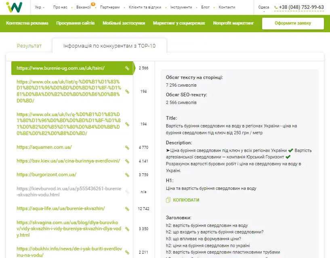
Task: Open link icon for bsv.kiev.ua row
Action: tap(127, 161)
